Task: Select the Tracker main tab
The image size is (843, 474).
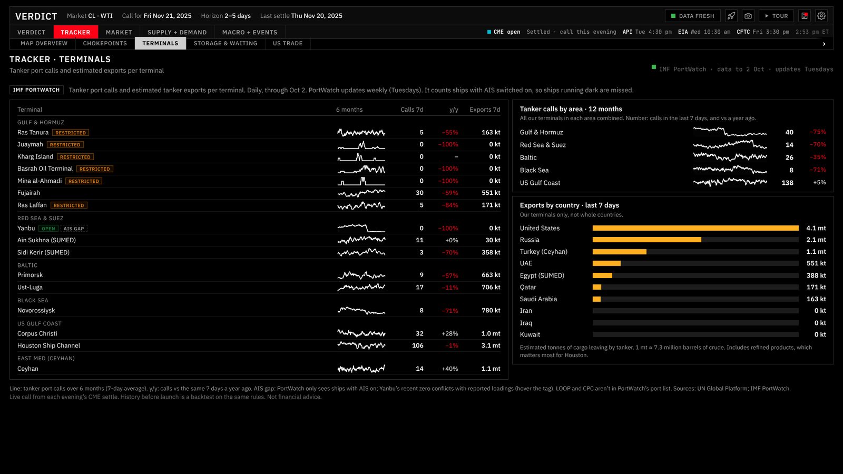Action: pyautogui.click(x=75, y=32)
